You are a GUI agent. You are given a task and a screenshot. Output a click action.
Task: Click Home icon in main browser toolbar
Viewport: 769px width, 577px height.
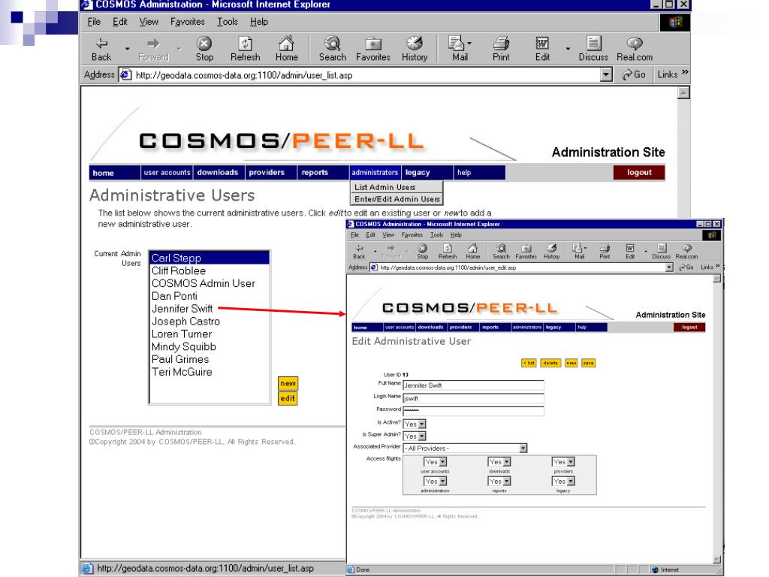pyautogui.click(x=286, y=49)
